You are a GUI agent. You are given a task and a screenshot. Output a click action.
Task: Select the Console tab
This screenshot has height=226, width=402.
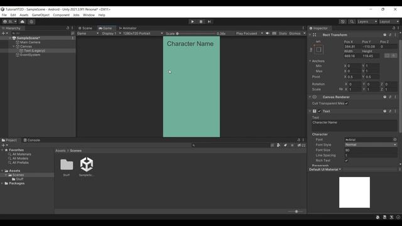coord(32,140)
